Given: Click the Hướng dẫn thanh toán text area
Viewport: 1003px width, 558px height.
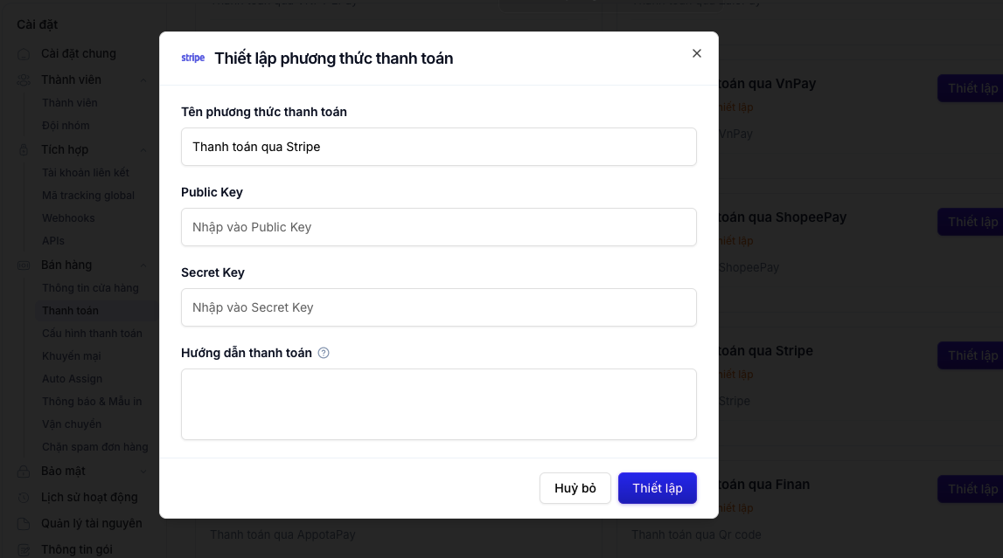Looking at the screenshot, I should 439,404.
